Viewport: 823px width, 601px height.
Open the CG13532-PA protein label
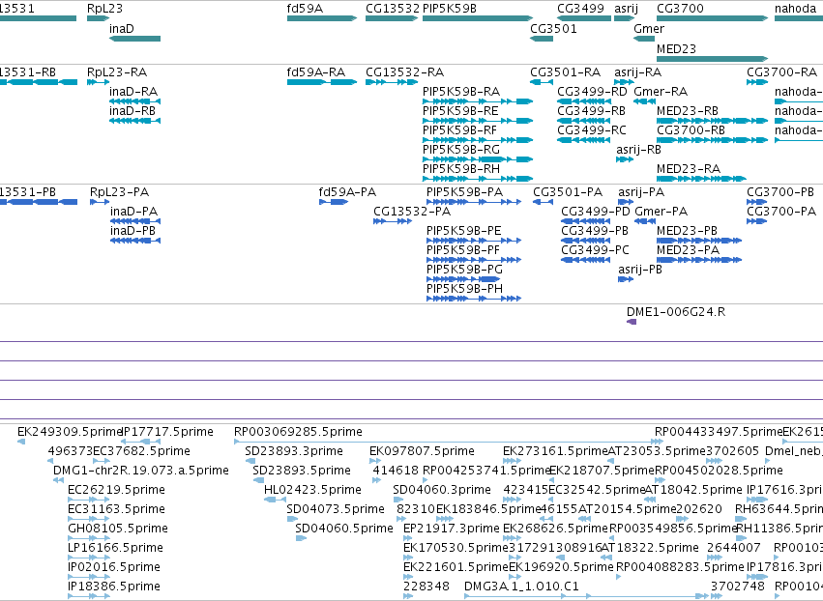pos(412,212)
